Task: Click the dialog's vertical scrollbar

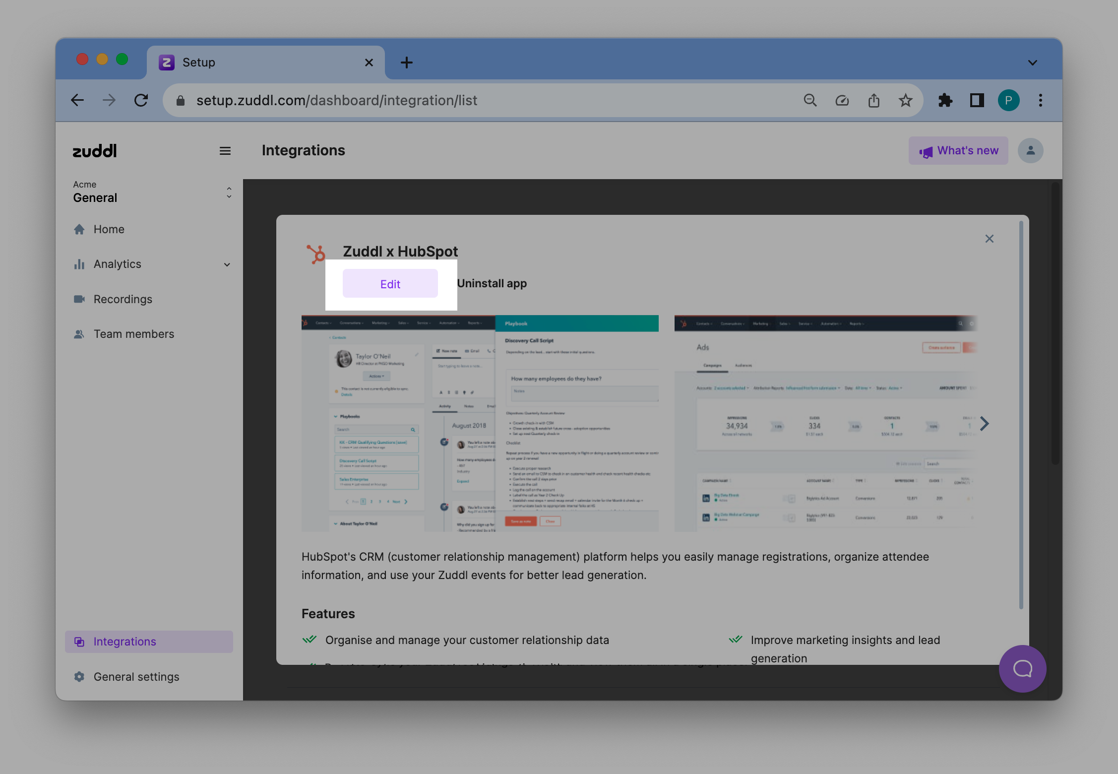Action: point(1021,415)
